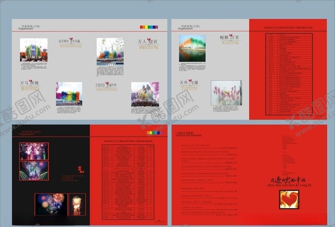
Task: Click the flaming heart icon
Action: click(x=289, y=199)
